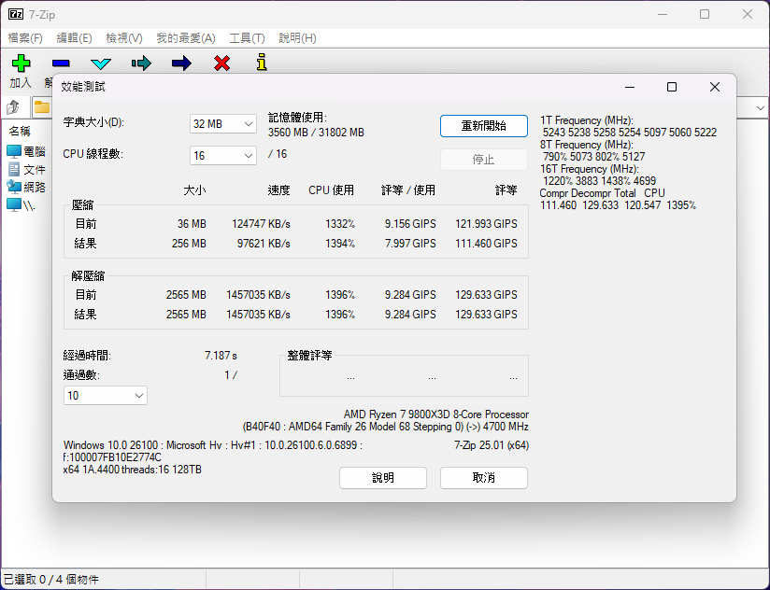Click the cyan Test checkmark icon
770x590 pixels.
tap(101, 63)
